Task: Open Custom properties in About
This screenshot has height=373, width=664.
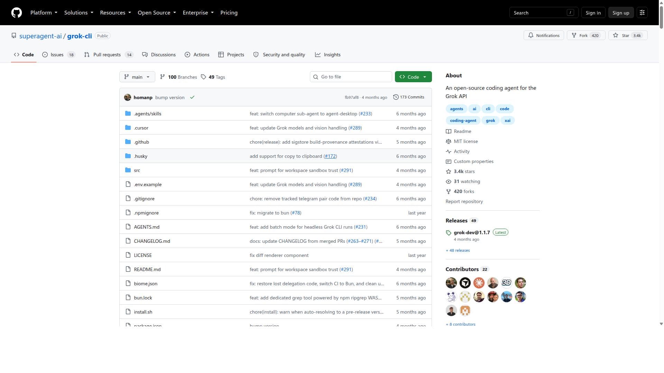Action: point(470,162)
